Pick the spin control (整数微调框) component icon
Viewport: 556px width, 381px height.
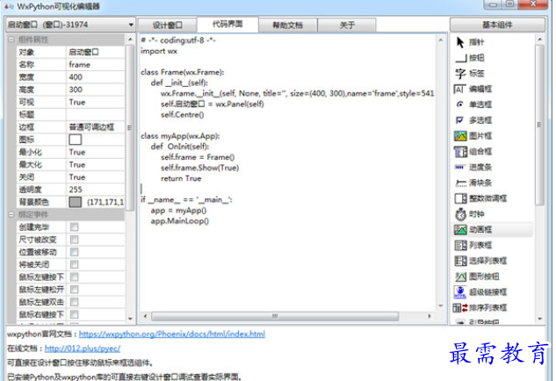(460, 198)
